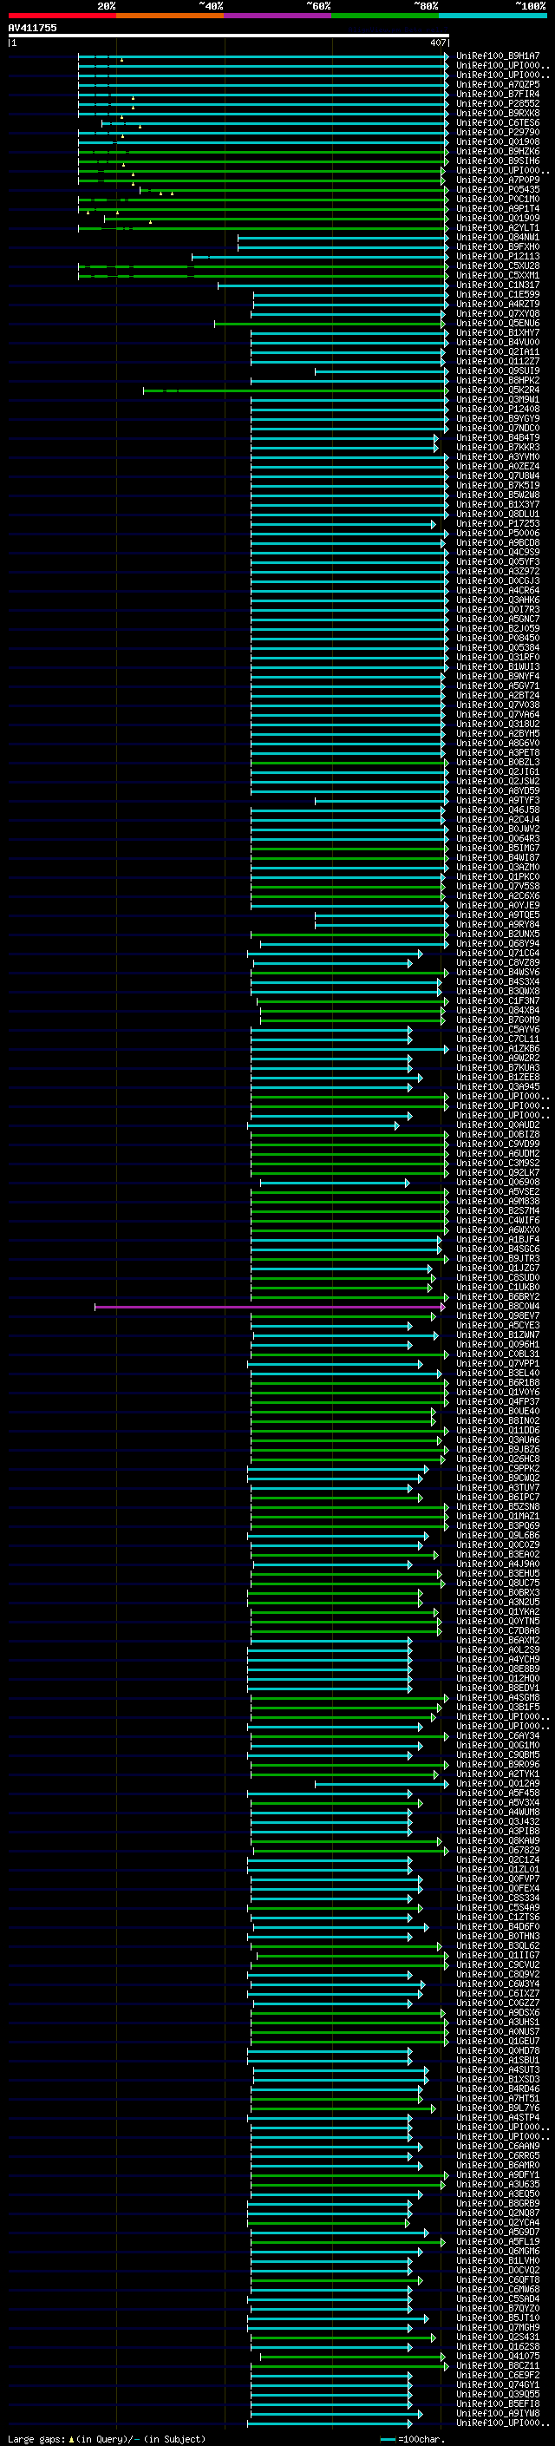Select the white query sequence bar
The height and width of the screenshot is (2446, 555).
point(229,35)
